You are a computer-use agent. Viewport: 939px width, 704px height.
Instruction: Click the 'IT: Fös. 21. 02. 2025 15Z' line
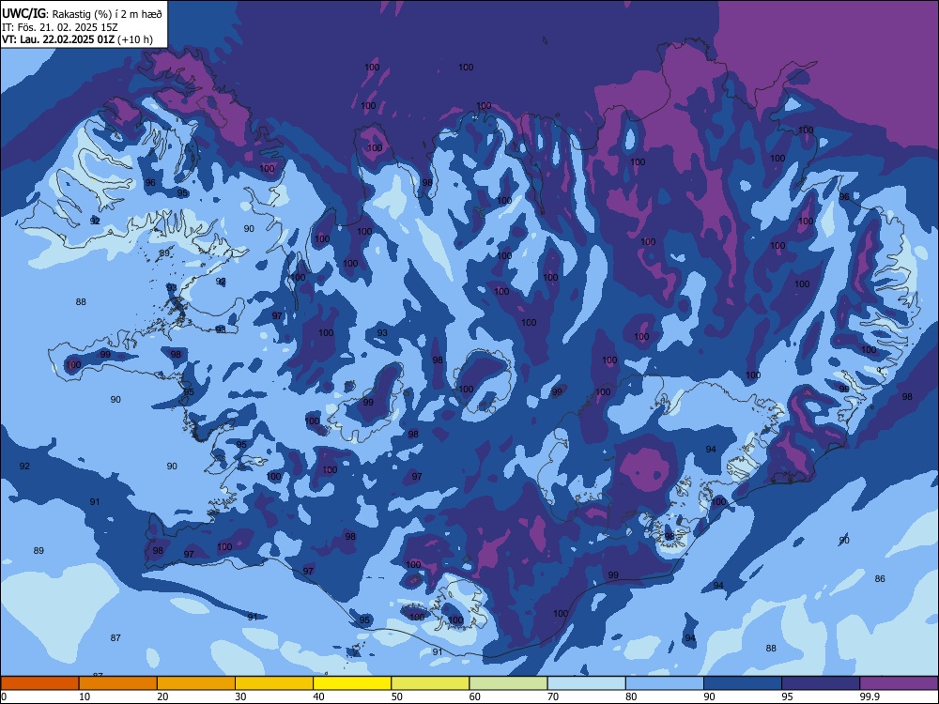pyautogui.click(x=60, y=27)
